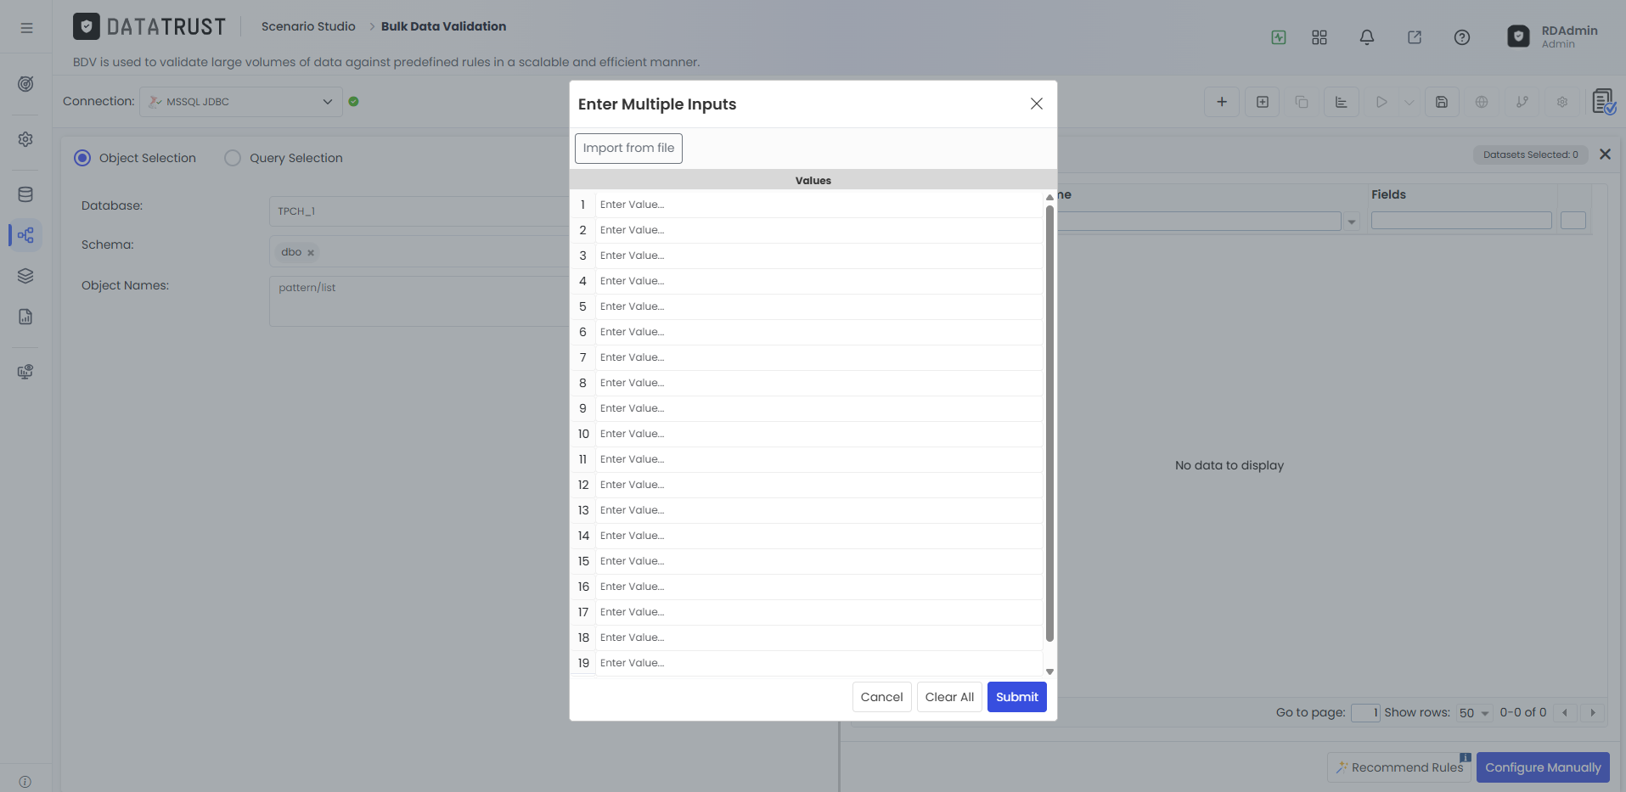Close the datasets selection panel
The width and height of the screenshot is (1626, 792).
[1605, 154]
